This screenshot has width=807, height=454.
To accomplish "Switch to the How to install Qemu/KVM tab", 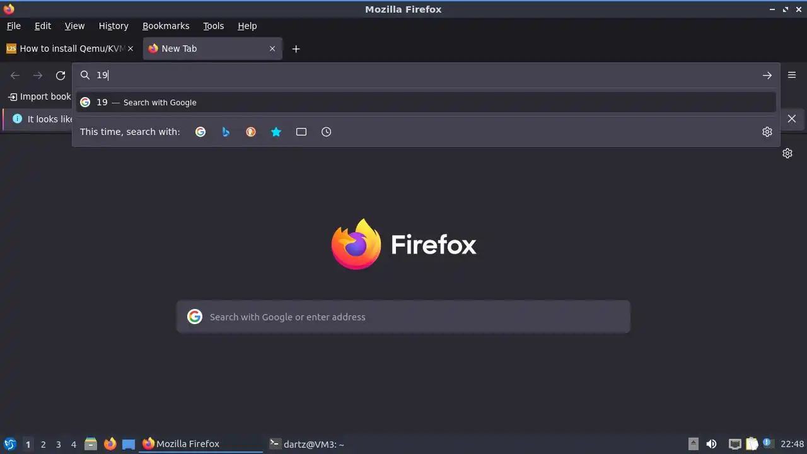I will (71, 49).
